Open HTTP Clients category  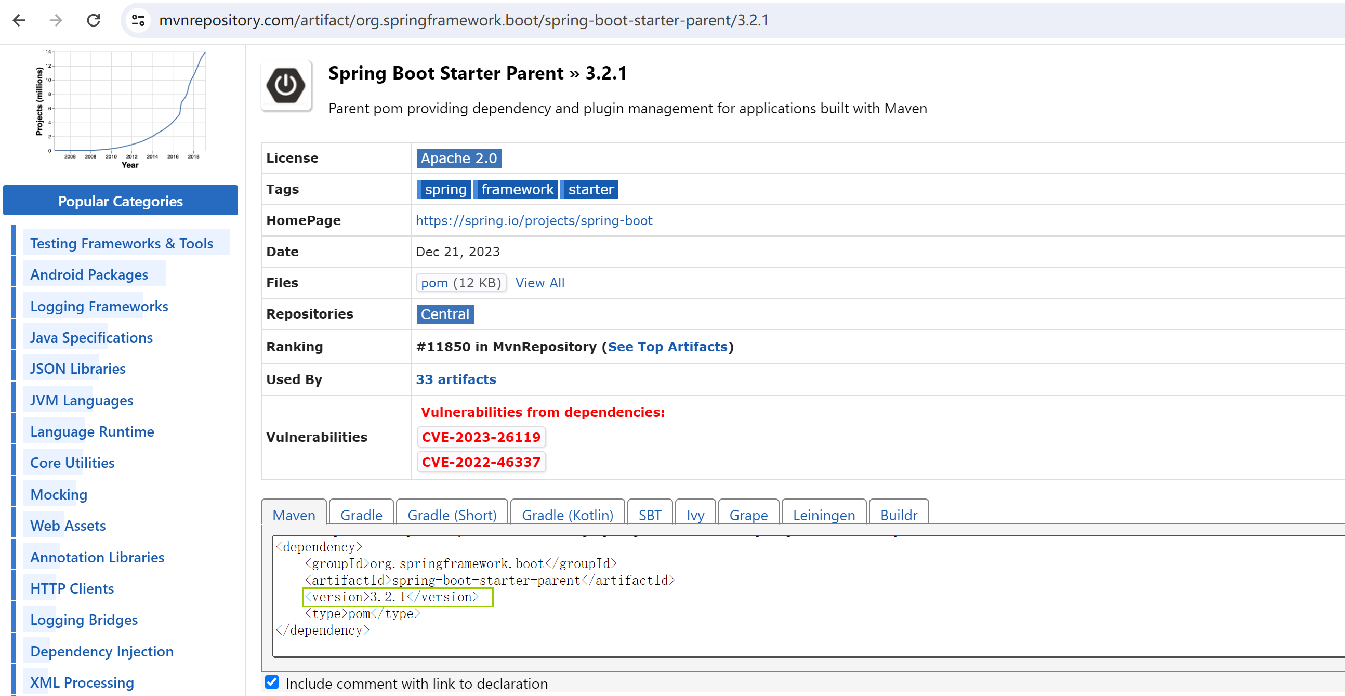(72, 589)
